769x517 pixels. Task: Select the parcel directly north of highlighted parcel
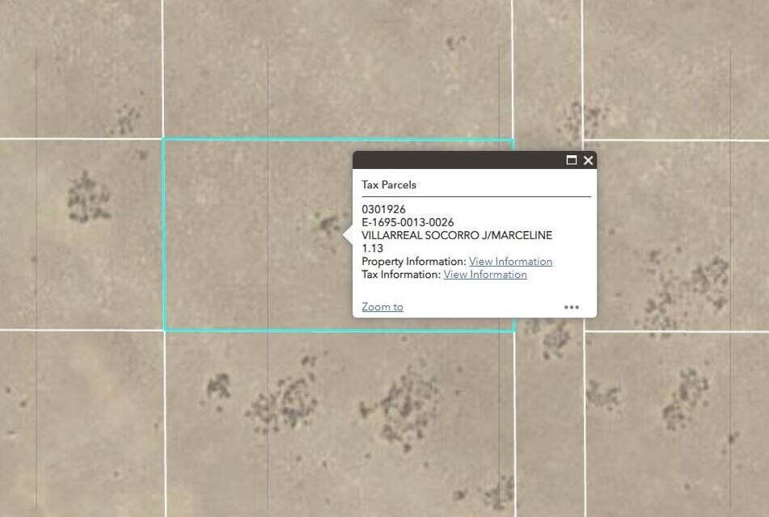[x=337, y=69]
